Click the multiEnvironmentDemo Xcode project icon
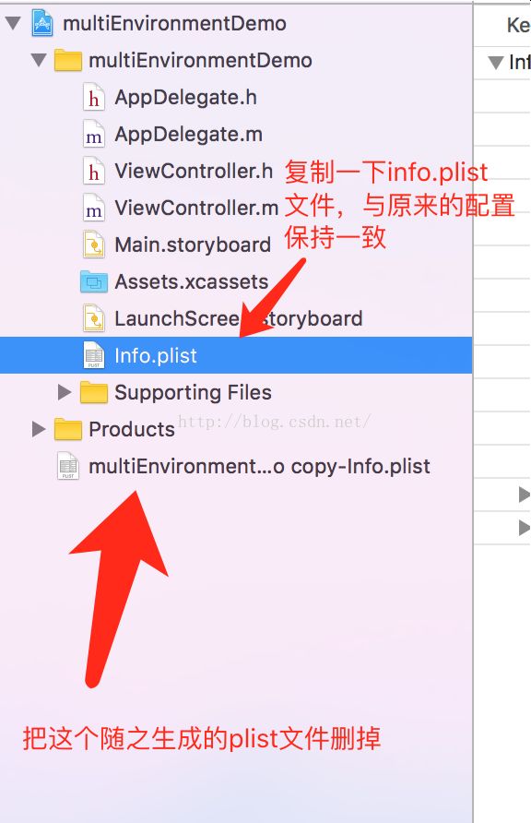This screenshot has height=823, width=531. coord(41,23)
